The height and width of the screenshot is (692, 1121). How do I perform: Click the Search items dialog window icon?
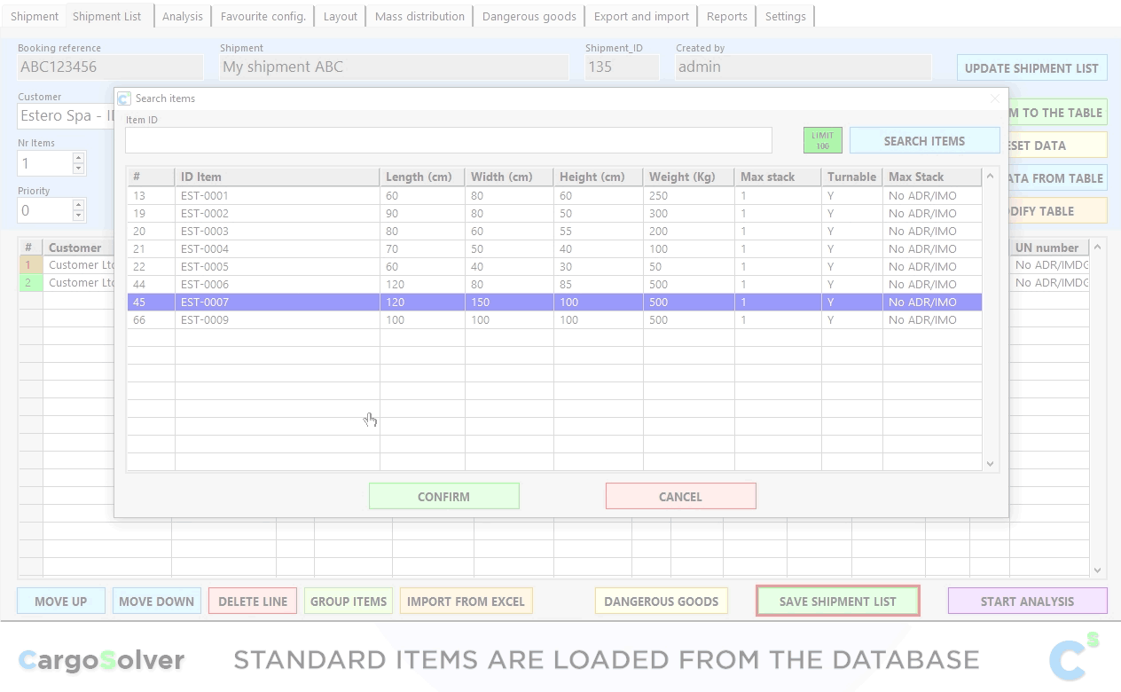[124, 98]
